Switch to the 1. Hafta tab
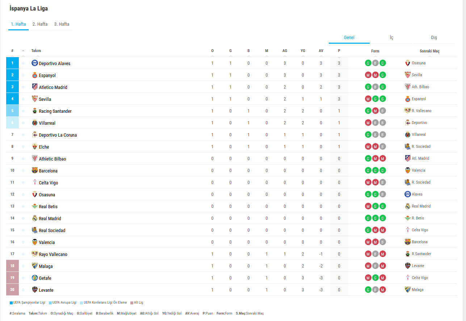The height and width of the screenshot is (321, 466). pyautogui.click(x=18, y=24)
